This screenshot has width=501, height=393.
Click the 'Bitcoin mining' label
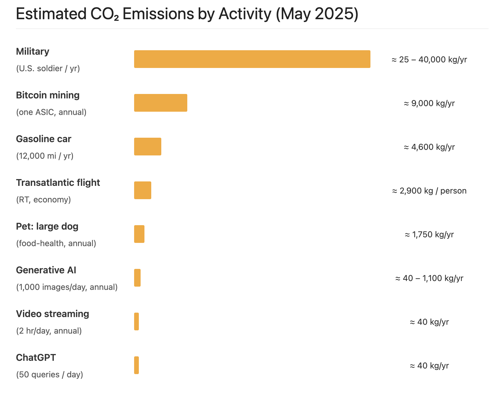point(48,95)
